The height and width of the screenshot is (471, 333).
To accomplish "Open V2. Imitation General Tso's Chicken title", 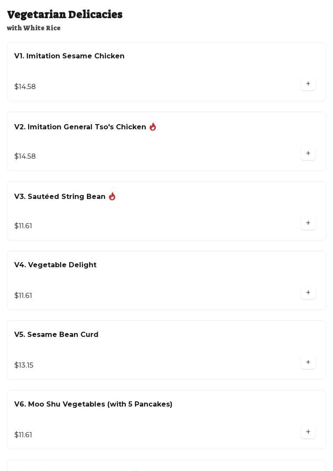I will (80, 127).
